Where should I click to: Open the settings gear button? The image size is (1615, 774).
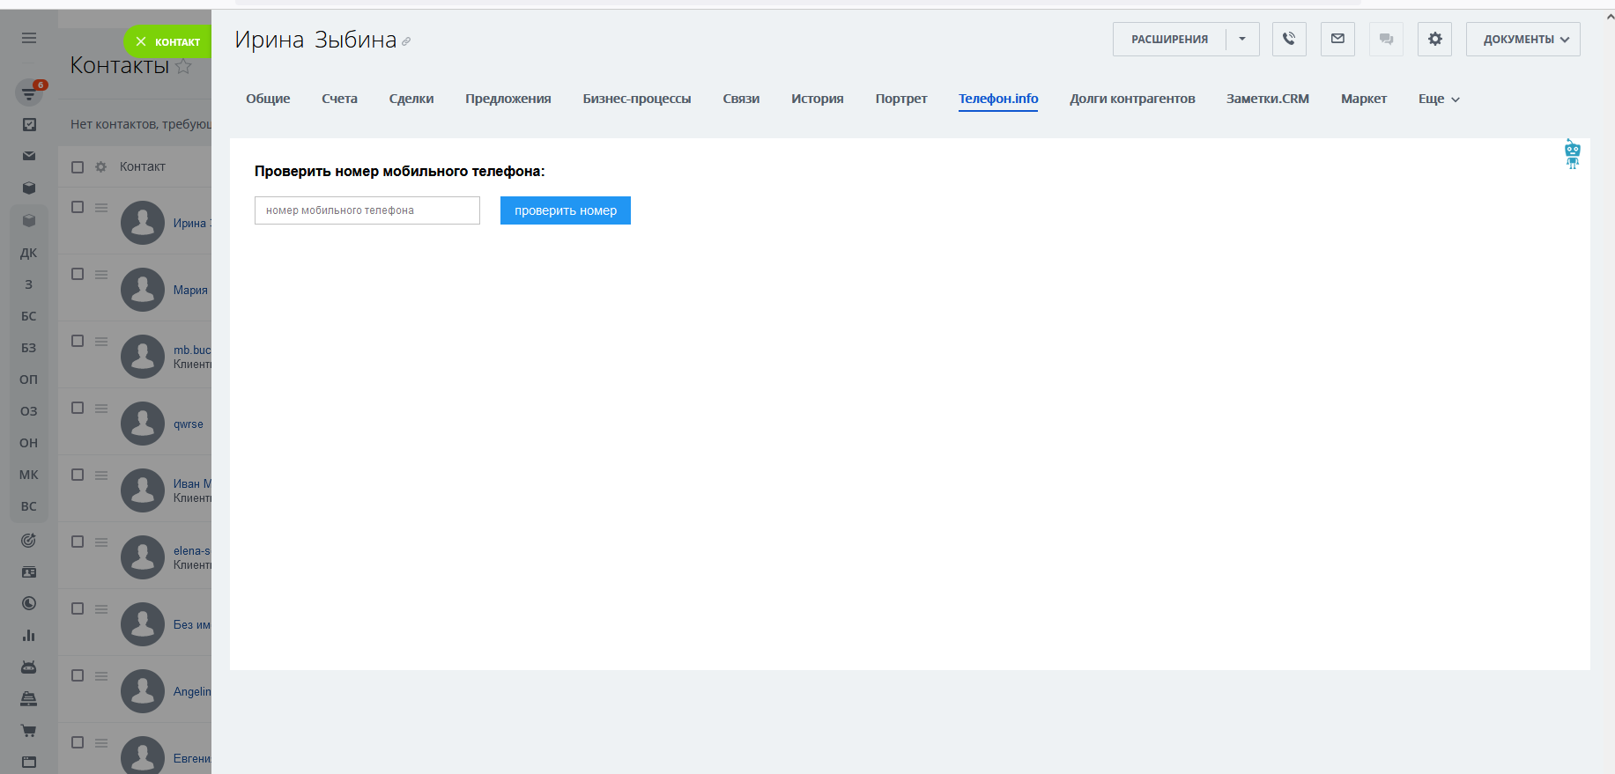click(1434, 39)
